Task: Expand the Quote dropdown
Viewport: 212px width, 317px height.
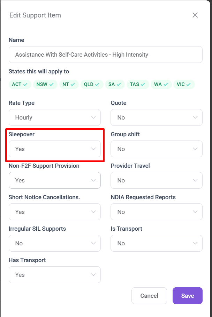Action: point(156,117)
